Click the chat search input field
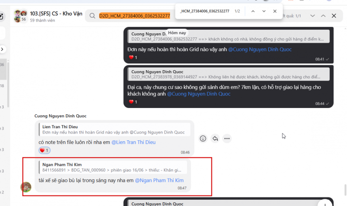The width and height of the screenshot is (347, 206). (x=134, y=16)
